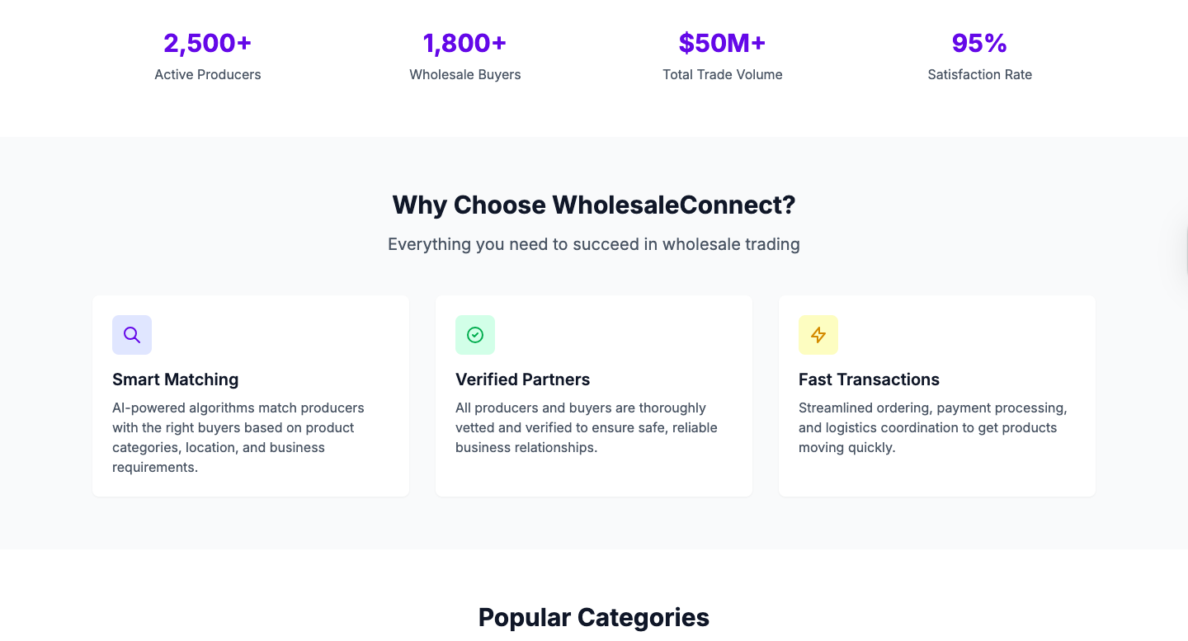The image size is (1188, 641).
Task: Click the Verified Partners checkmark icon
Action: coord(475,335)
